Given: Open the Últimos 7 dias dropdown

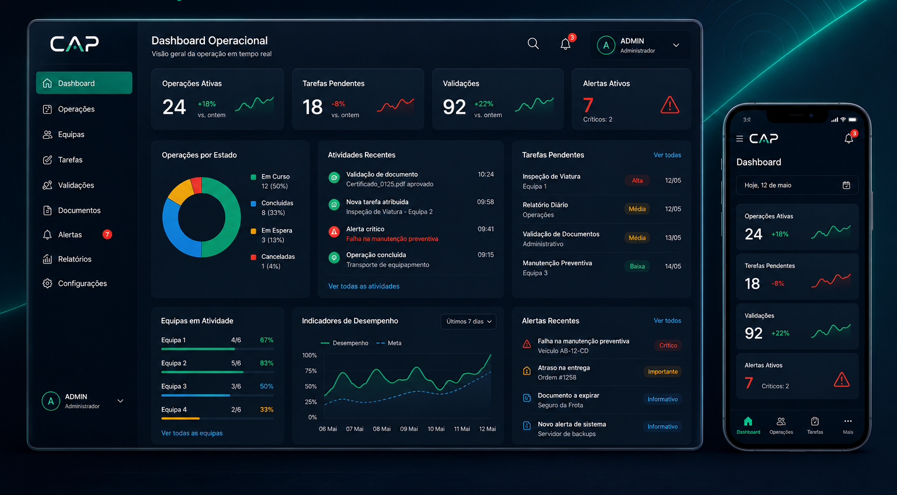Looking at the screenshot, I should coord(468,321).
